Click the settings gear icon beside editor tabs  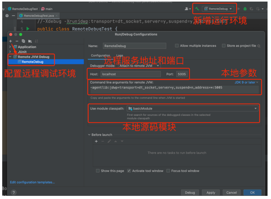[7, 16]
